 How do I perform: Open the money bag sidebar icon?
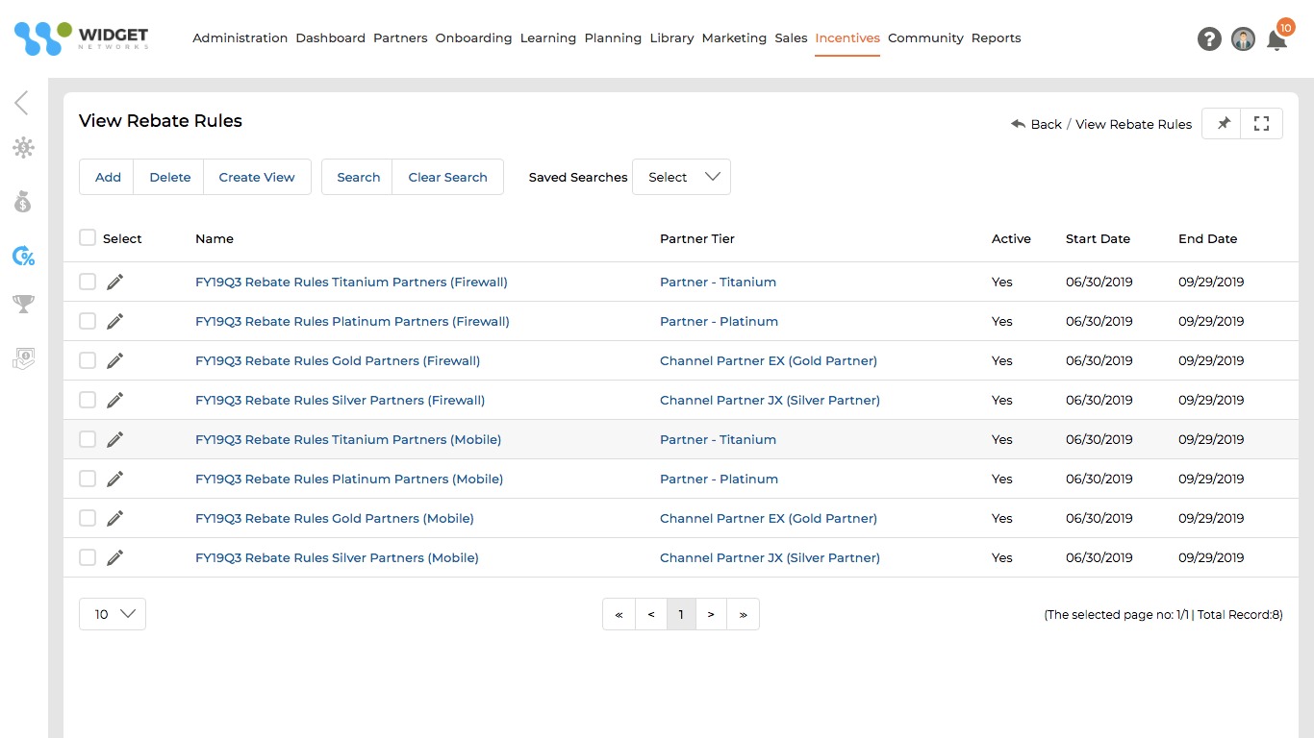(x=23, y=202)
